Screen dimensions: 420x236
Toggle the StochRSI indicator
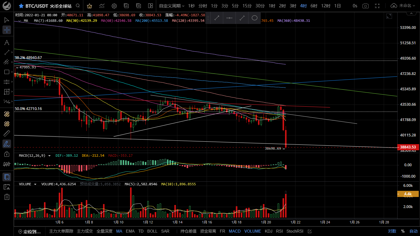coord(295,231)
